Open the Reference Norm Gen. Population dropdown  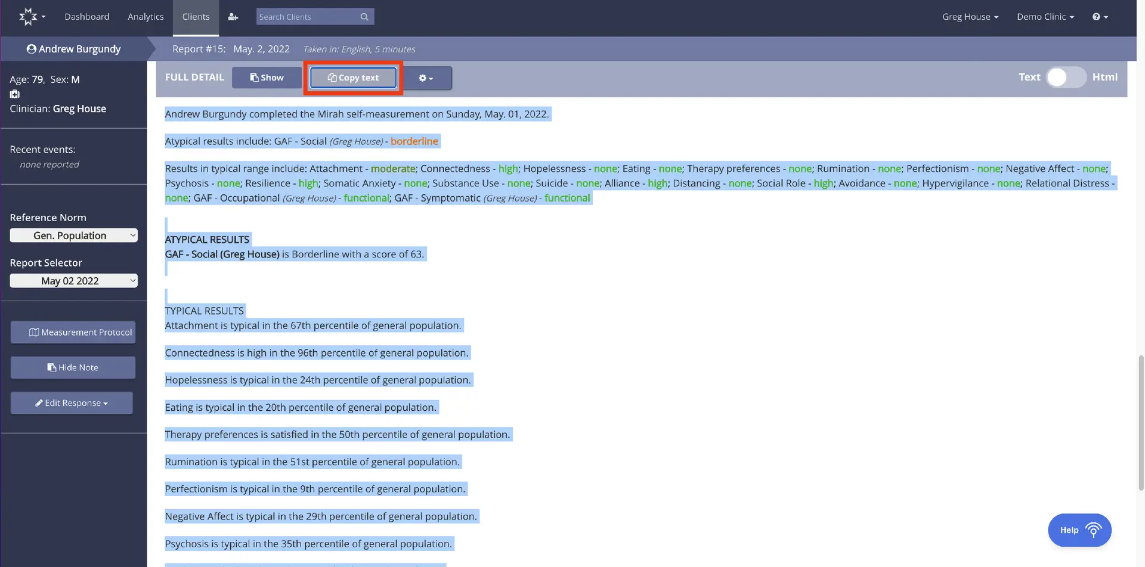click(74, 235)
